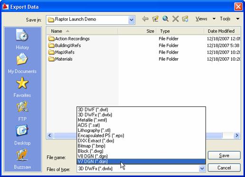Click the Cancel button
This screenshot has width=245, height=177.
click(224, 168)
